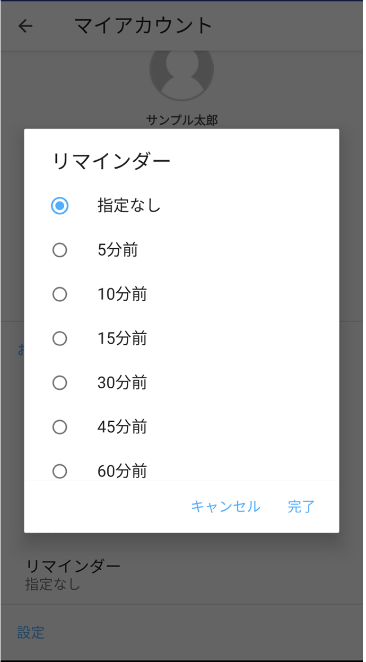366x662 pixels.
Task: Confirm the selection with 完了
Action: tap(301, 507)
